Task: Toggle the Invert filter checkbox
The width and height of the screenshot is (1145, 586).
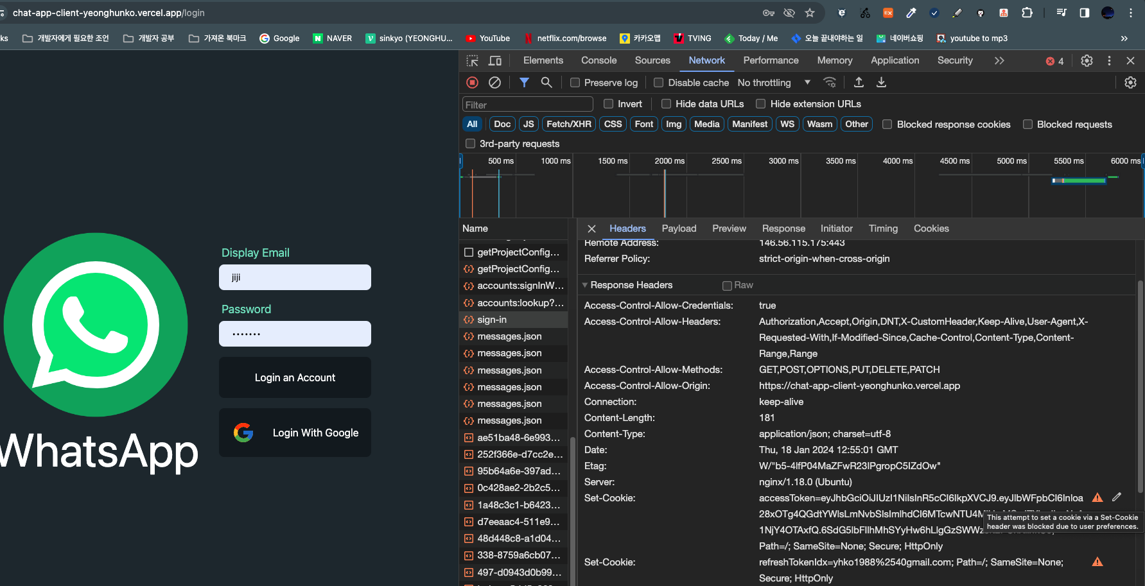Action: tap(608, 104)
